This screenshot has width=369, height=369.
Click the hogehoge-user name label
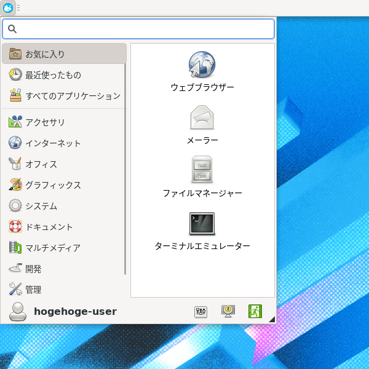point(75,311)
